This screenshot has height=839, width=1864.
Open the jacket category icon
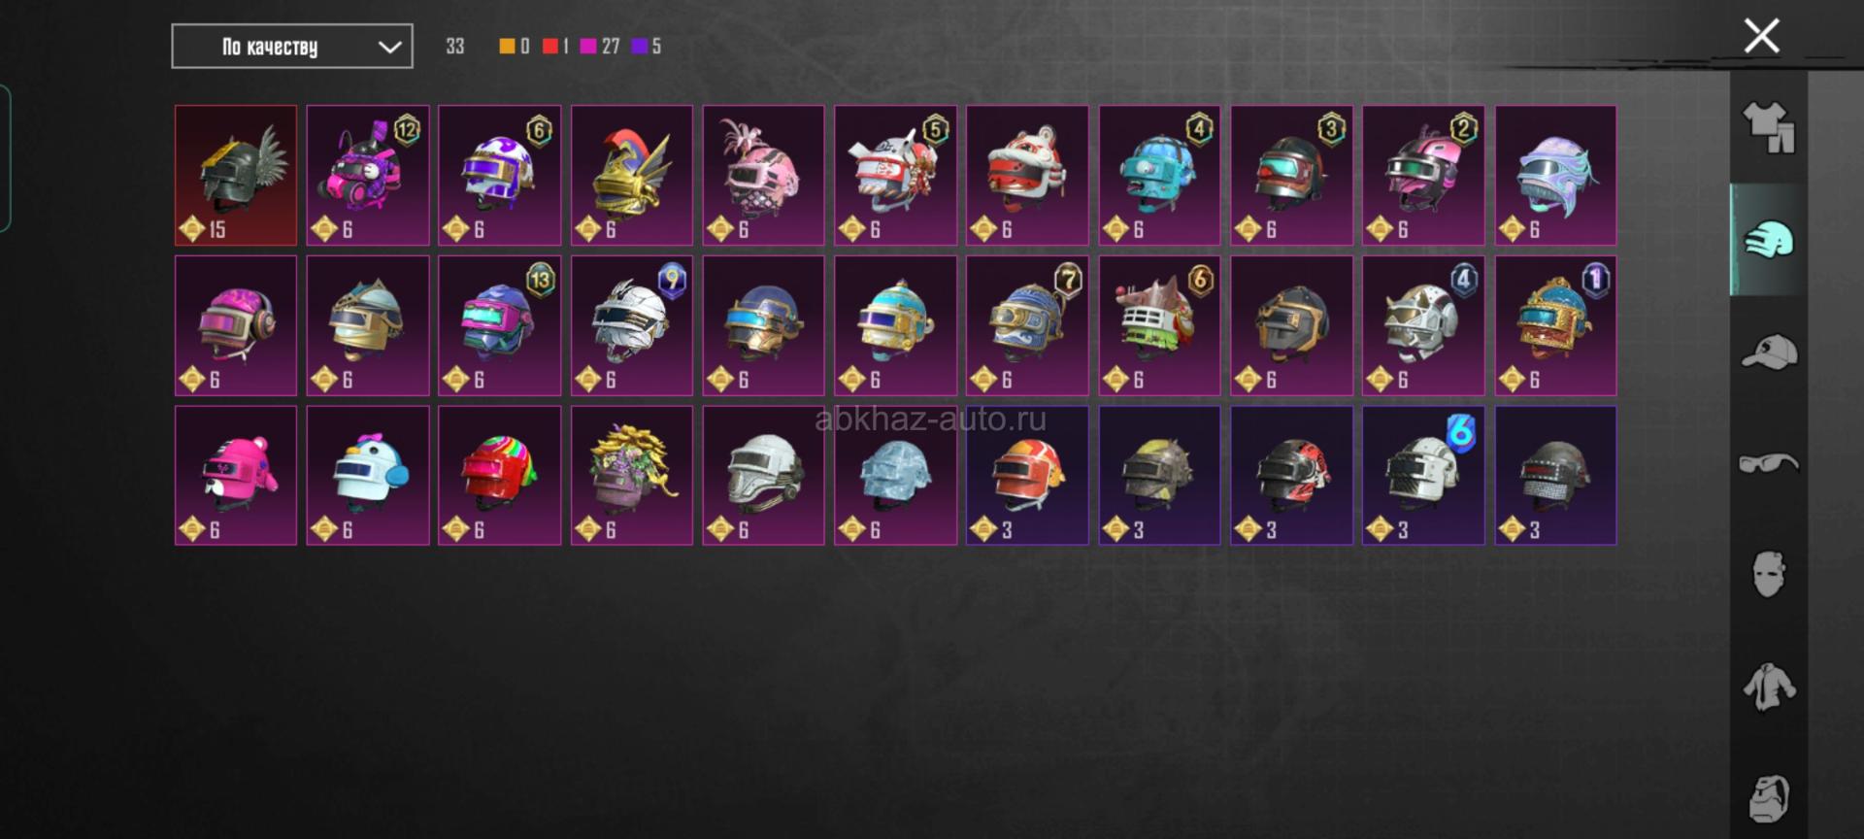click(1769, 687)
